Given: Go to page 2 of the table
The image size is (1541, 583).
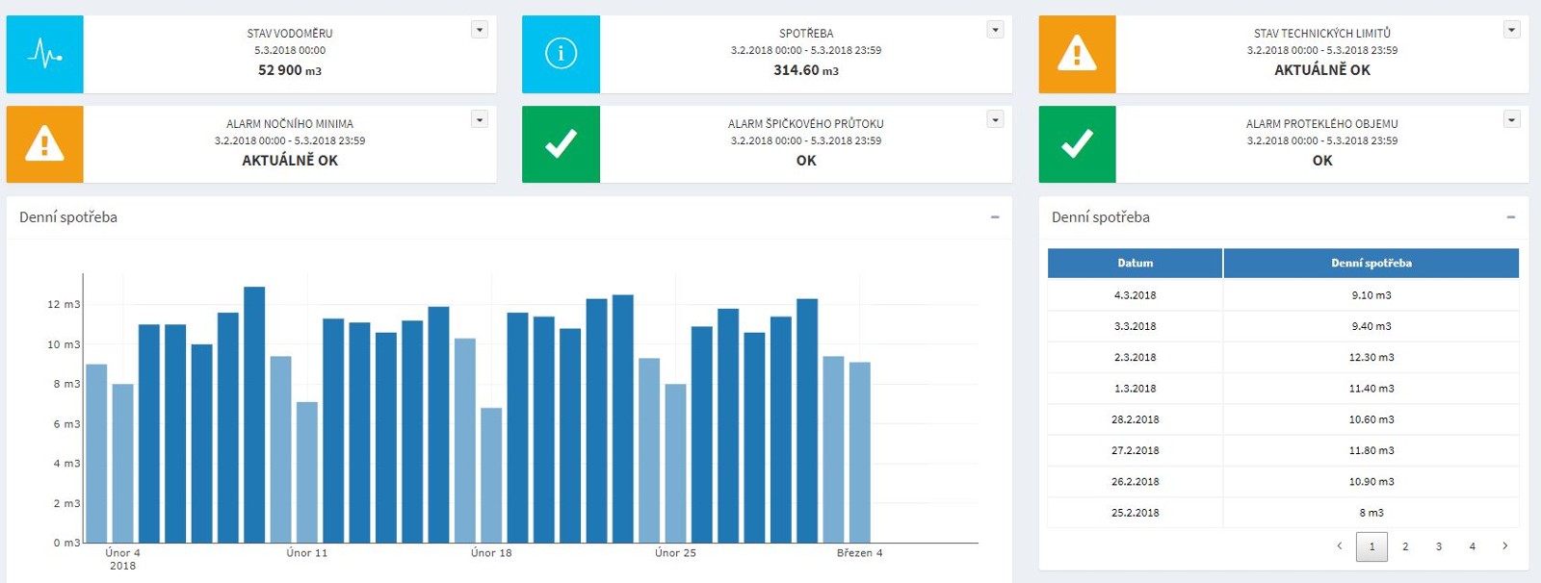Looking at the screenshot, I should [x=1405, y=546].
